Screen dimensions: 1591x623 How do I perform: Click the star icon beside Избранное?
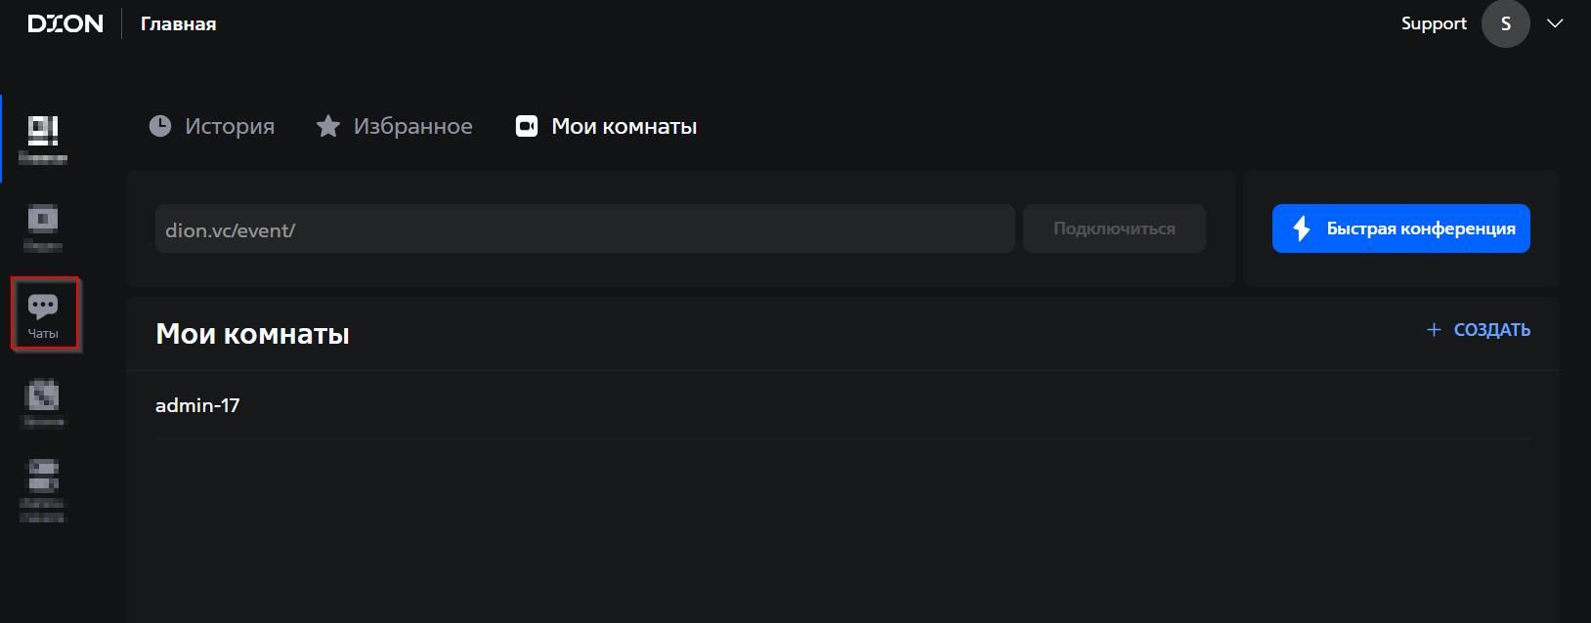(328, 126)
